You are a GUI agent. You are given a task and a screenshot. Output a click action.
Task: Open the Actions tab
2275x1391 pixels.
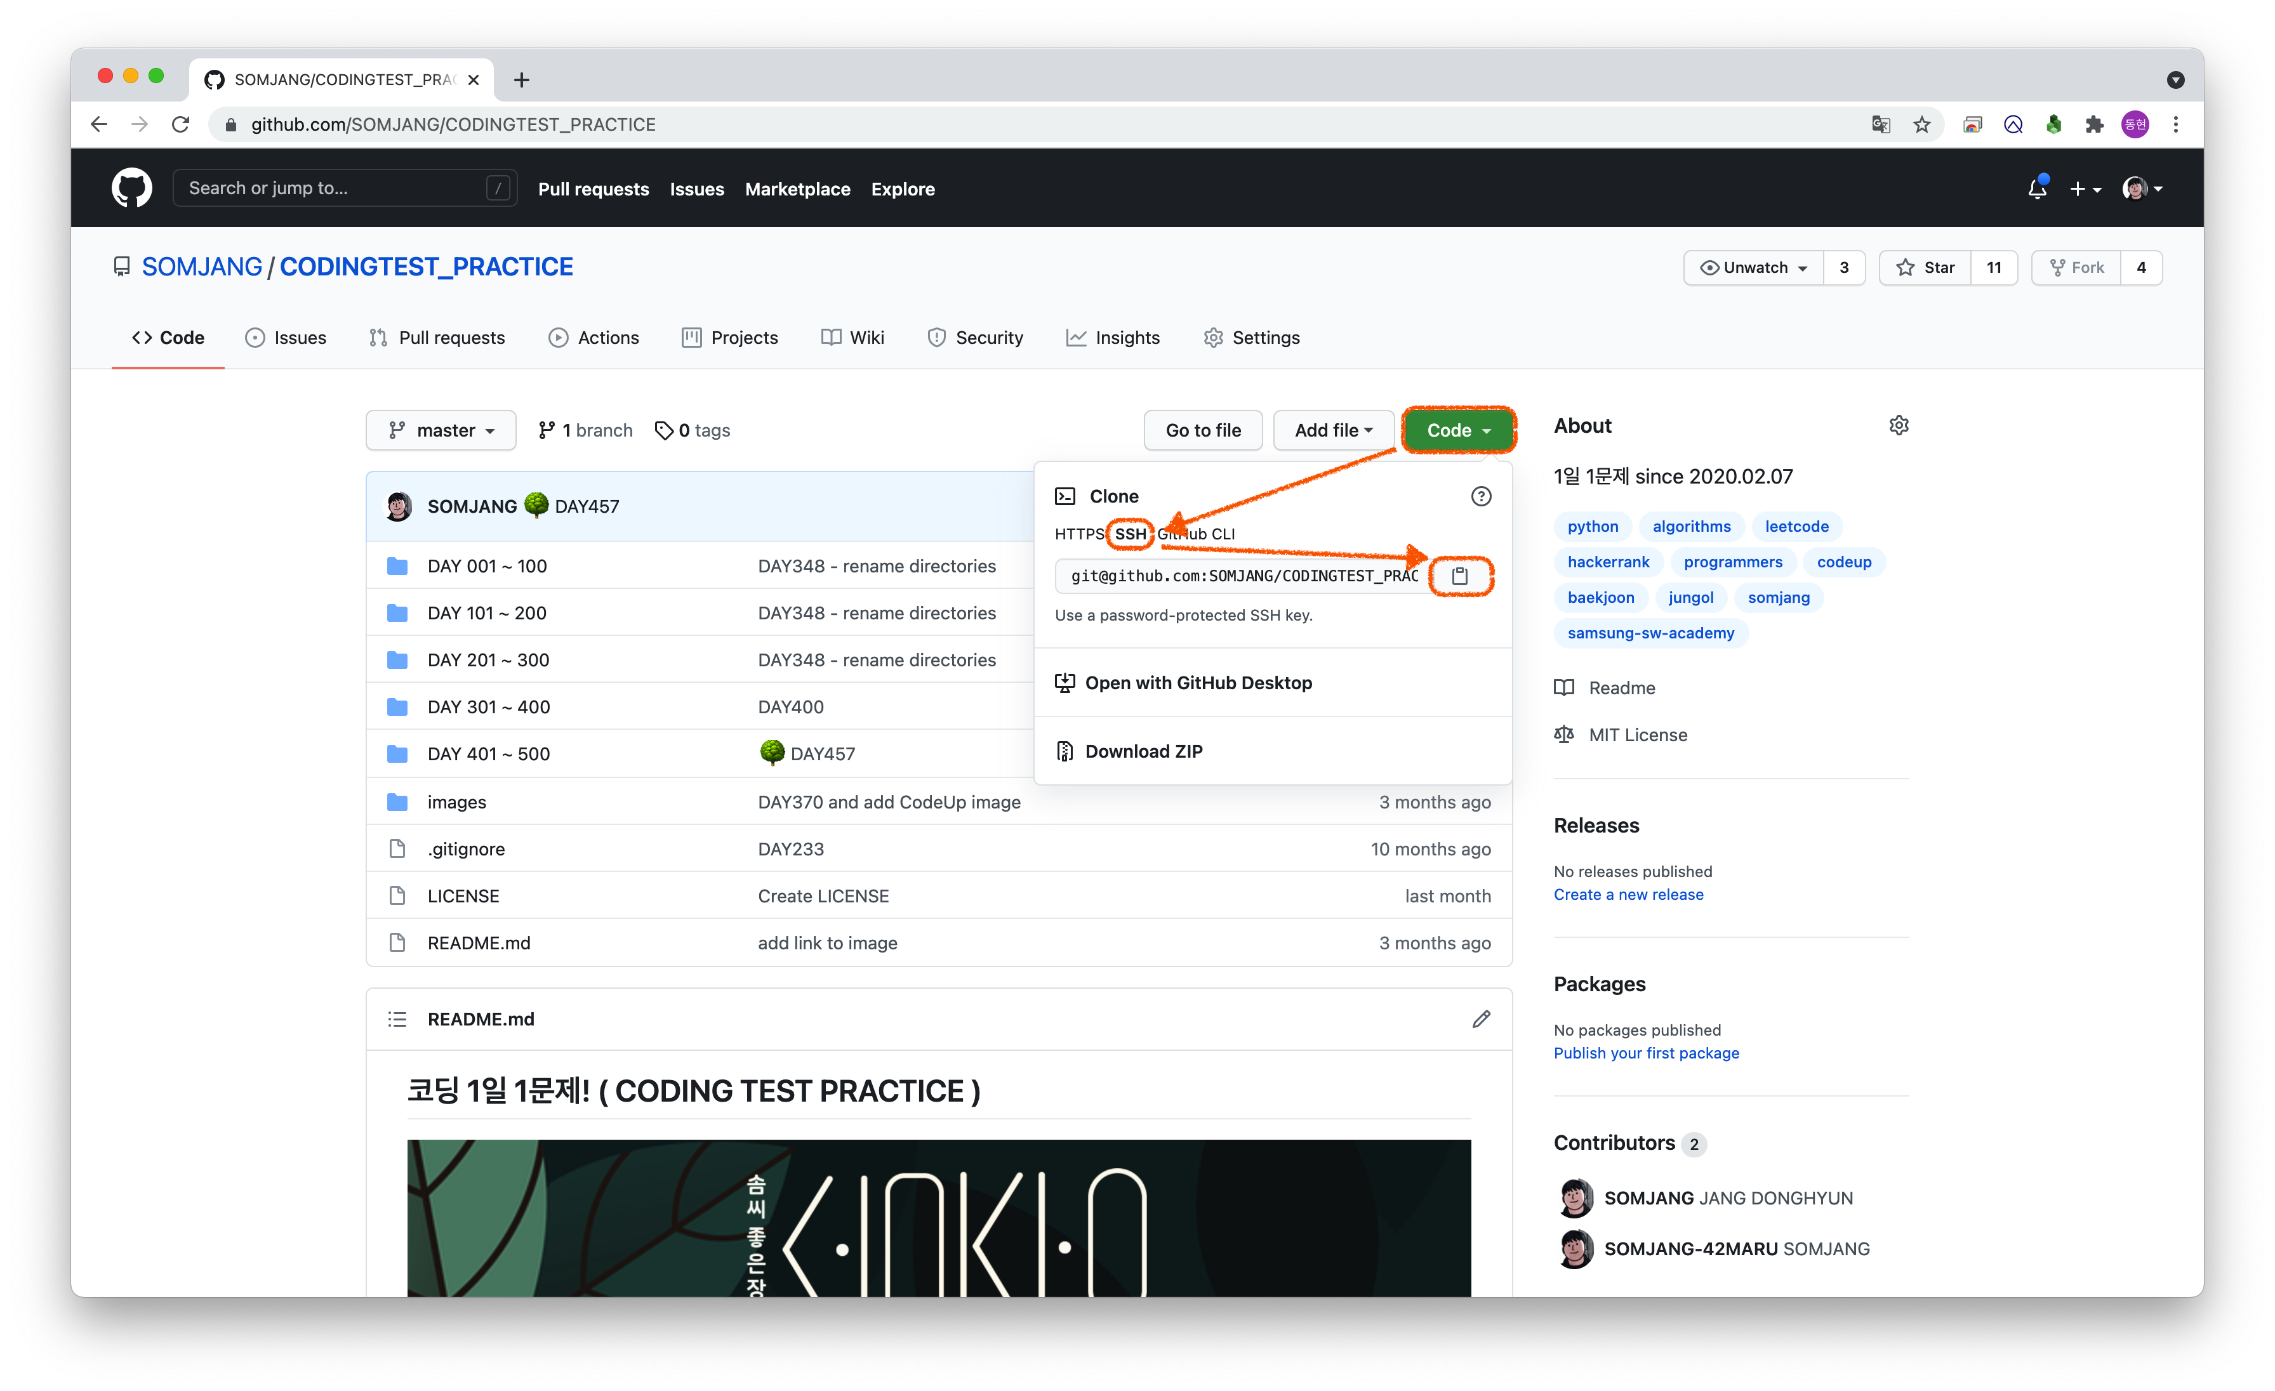click(x=594, y=338)
